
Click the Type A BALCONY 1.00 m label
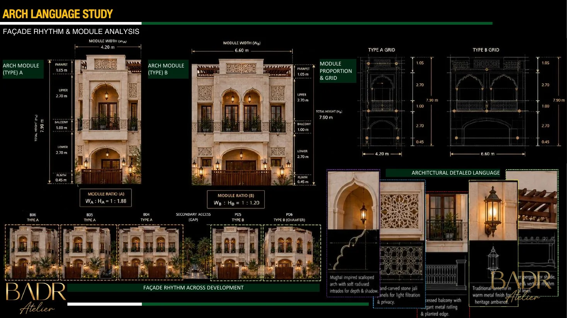coord(61,125)
